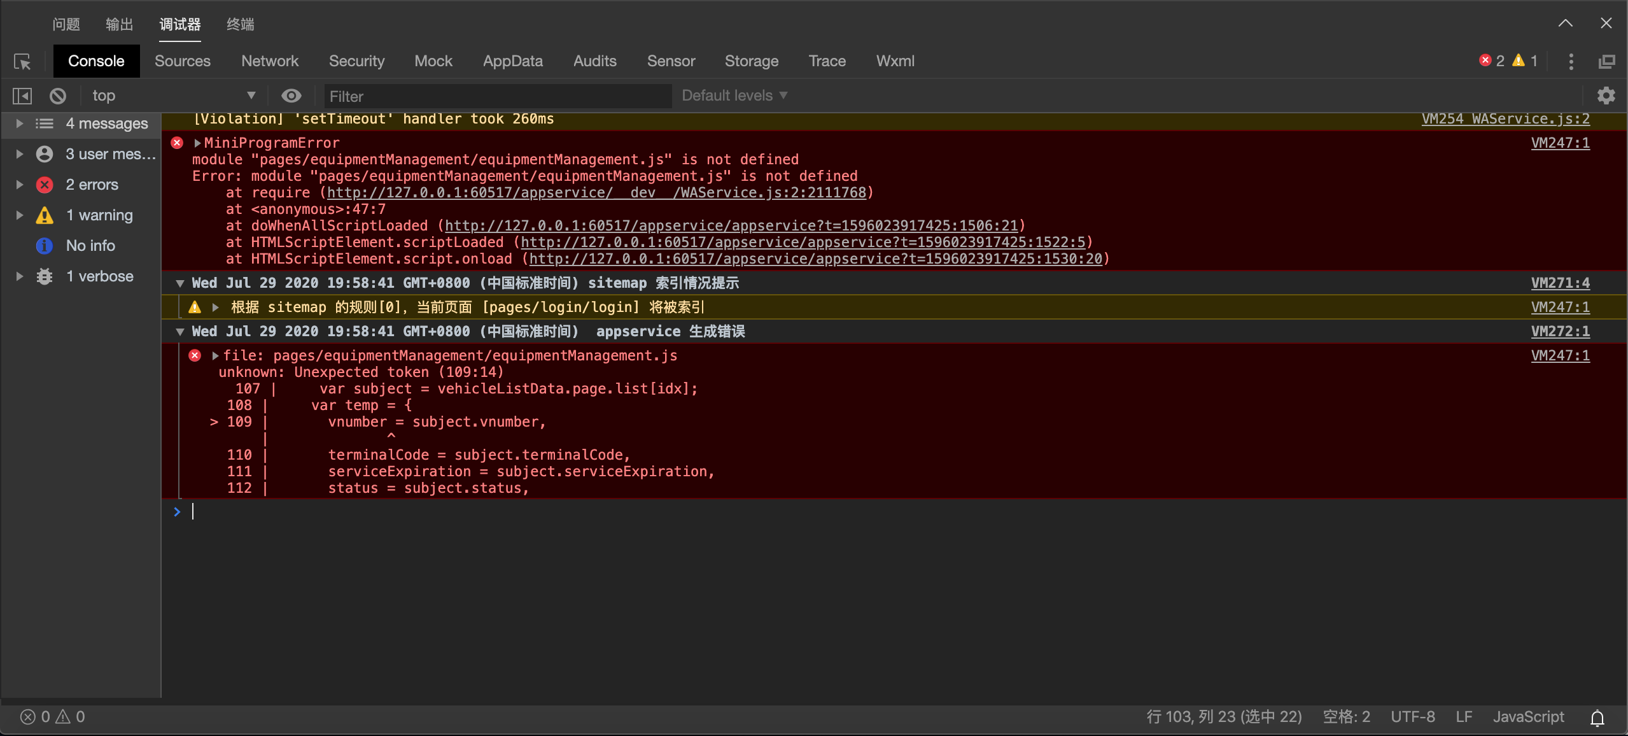Image resolution: width=1628 pixels, height=736 pixels.
Task: Click the Wxml tab icon
Action: (x=895, y=60)
